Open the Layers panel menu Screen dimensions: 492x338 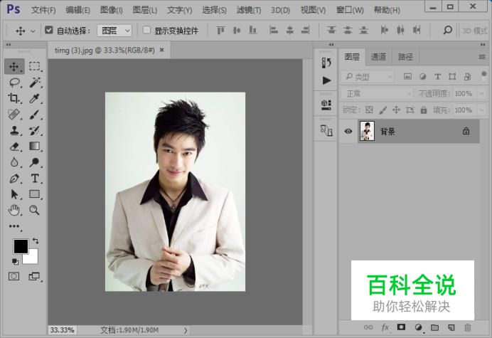coord(482,57)
